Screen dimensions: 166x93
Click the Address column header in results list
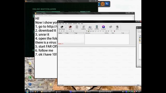pos(62,33)
